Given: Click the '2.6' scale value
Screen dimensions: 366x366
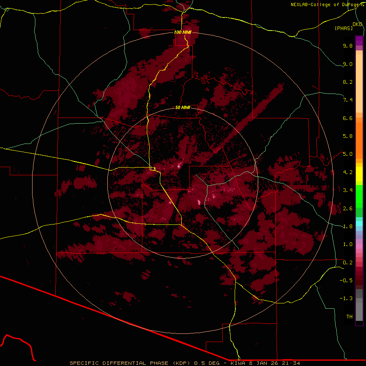Looking at the screenshot, I should (348, 209).
